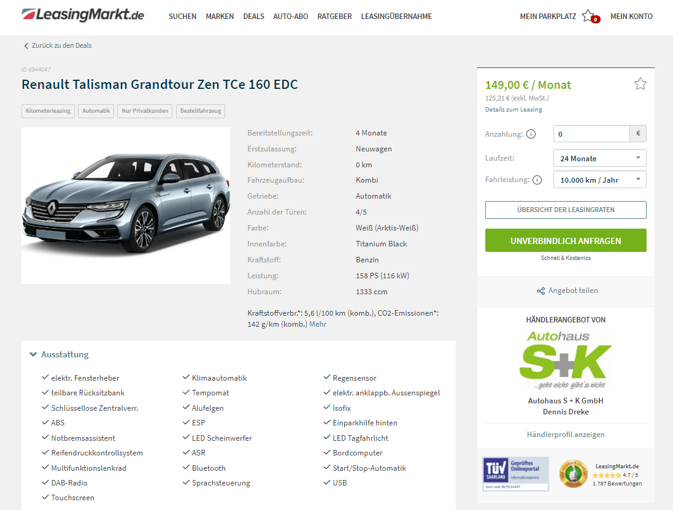The width and height of the screenshot is (673, 510).
Task: Click the 1.787 Bewertungen rating text
Action: coord(617,484)
